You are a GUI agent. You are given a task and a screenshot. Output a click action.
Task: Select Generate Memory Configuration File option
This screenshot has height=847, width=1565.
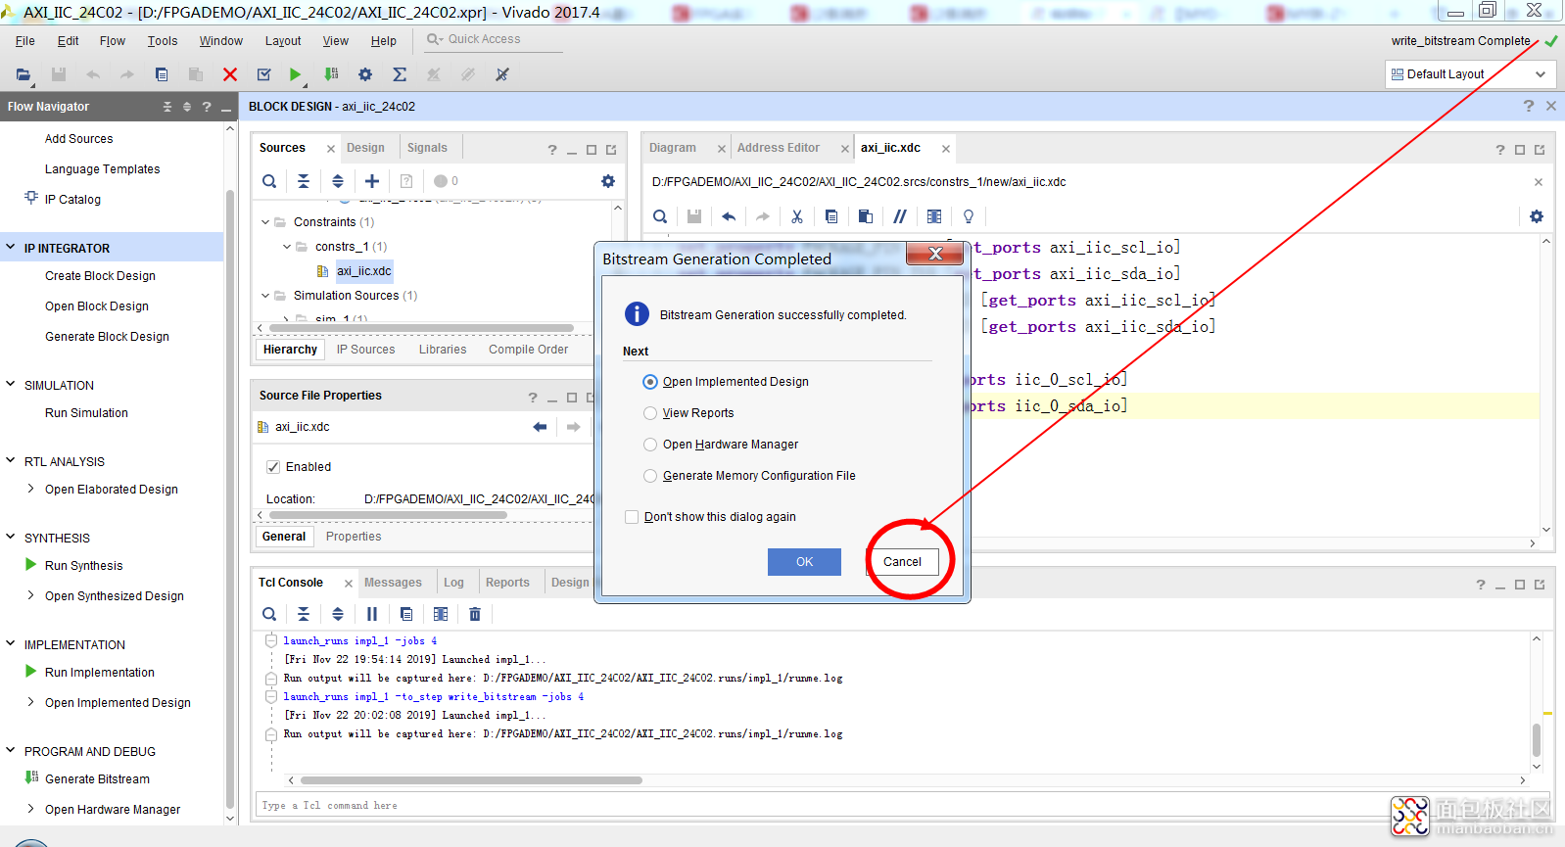click(x=650, y=476)
